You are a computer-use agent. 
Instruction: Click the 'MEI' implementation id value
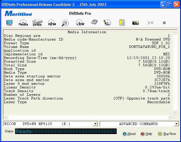(166, 54)
